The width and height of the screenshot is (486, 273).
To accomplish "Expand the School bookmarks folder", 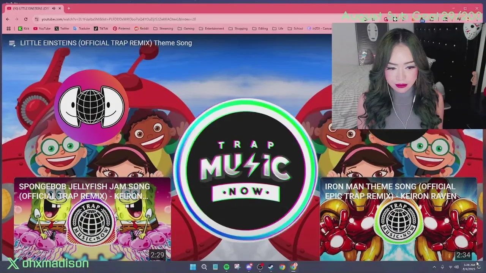I will (295, 28).
